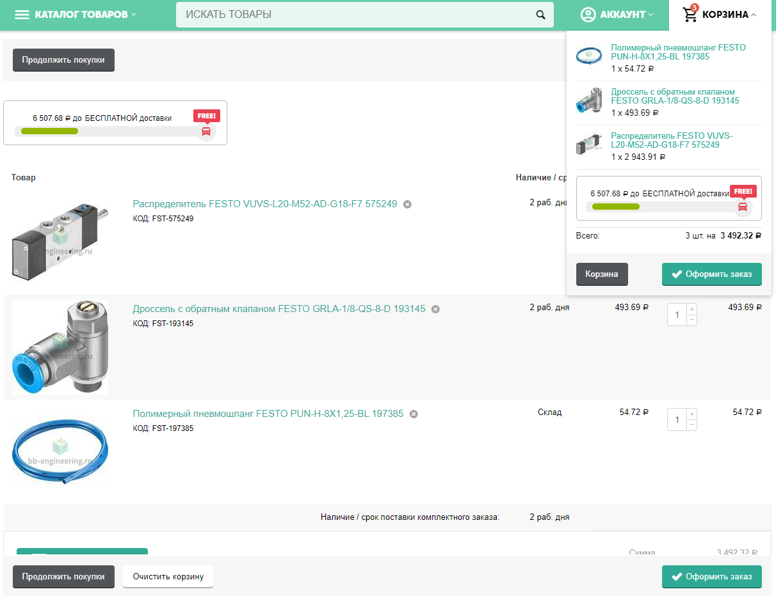Open Дроссель с обратным клапаном link in dropdown
This screenshot has width=776, height=596.
point(675,96)
